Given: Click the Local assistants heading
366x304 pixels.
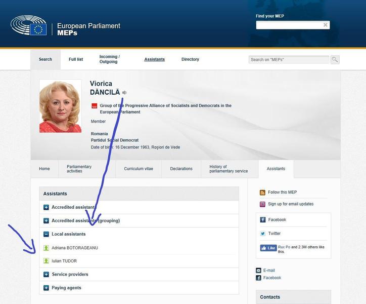Looking at the screenshot, I should (x=69, y=234).
